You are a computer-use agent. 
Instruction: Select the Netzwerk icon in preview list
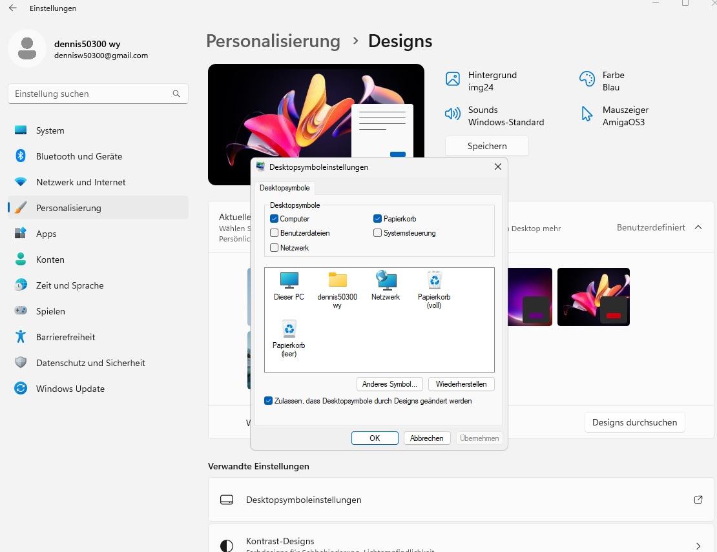(x=386, y=286)
